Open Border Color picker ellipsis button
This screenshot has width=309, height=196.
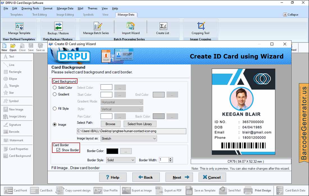[126, 151]
